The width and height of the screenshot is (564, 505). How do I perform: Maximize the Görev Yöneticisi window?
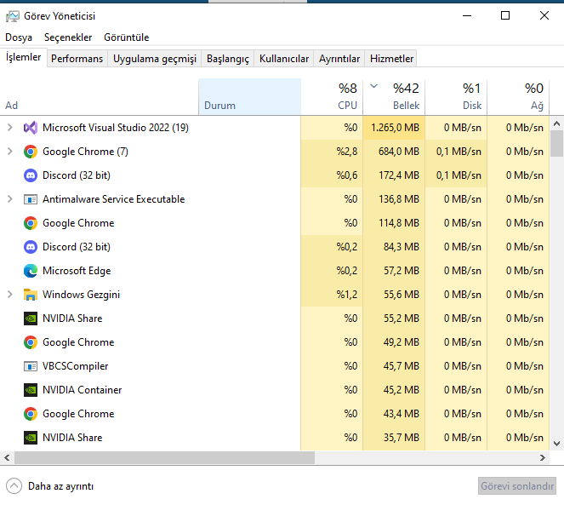coord(505,16)
